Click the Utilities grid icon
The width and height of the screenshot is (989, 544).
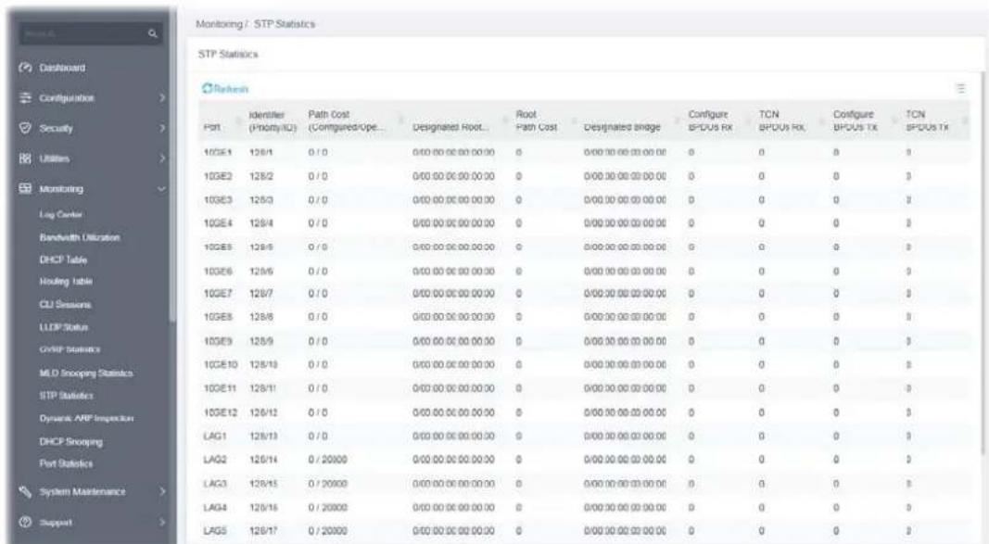click(25, 158)
